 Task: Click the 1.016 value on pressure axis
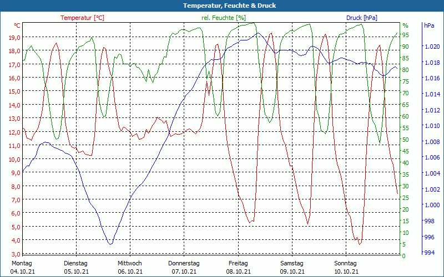pyautogui.click(x=432, y=78)
